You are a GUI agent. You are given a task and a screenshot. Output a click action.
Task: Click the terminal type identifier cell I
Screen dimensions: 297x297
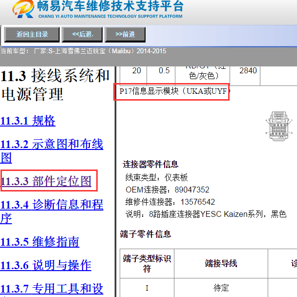point(147,288)
